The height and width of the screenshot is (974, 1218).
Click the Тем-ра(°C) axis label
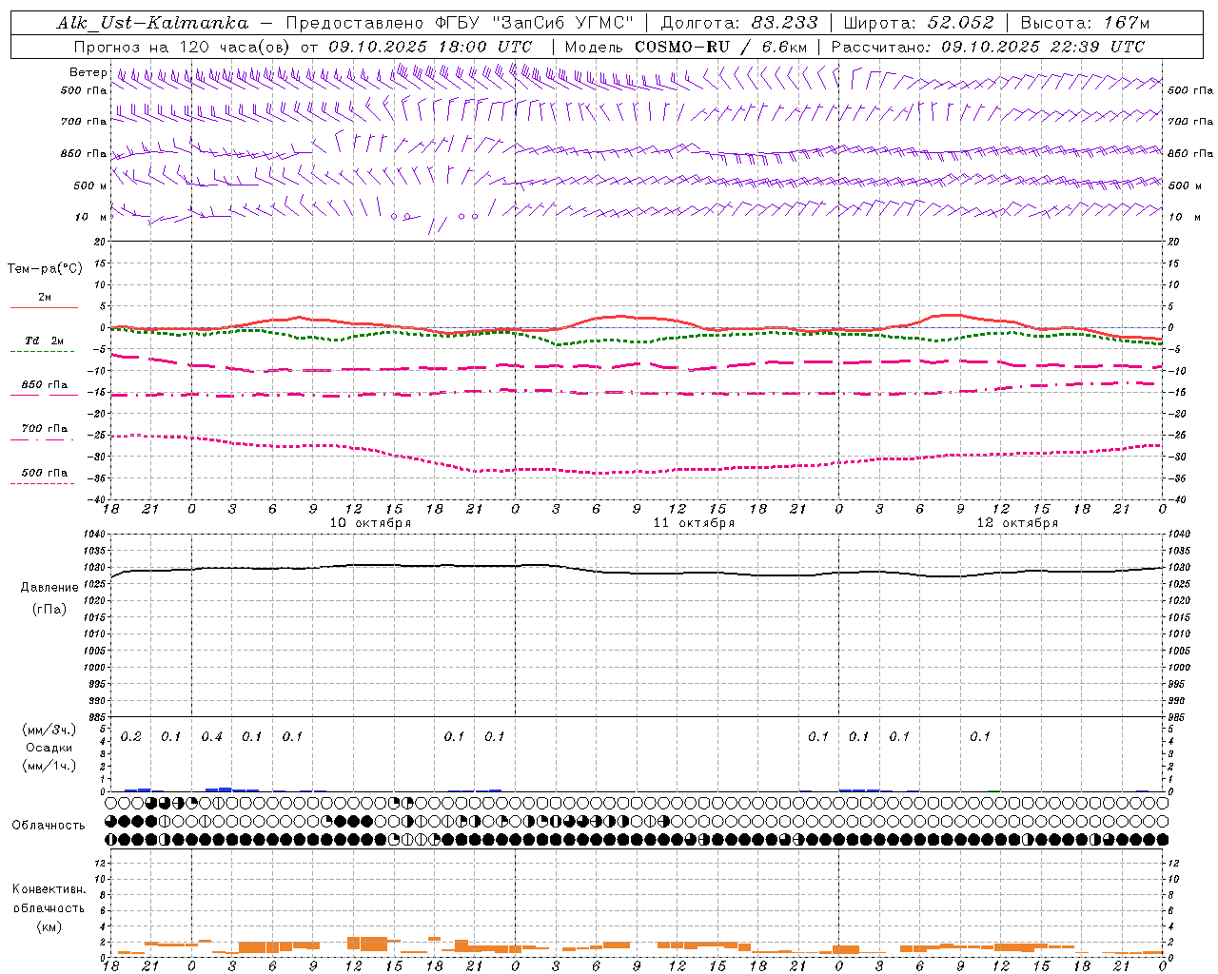pyautogui.click(x=46, y=269)
